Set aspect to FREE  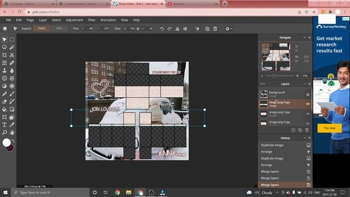click(59, 28)
